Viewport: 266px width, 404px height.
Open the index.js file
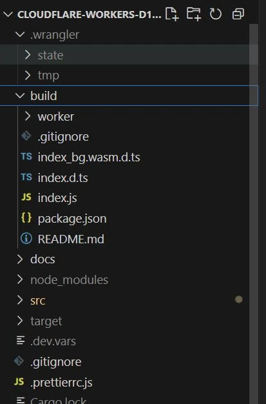[57, 198]
